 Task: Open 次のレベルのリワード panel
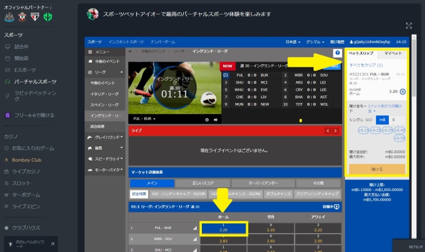(30, 244)
